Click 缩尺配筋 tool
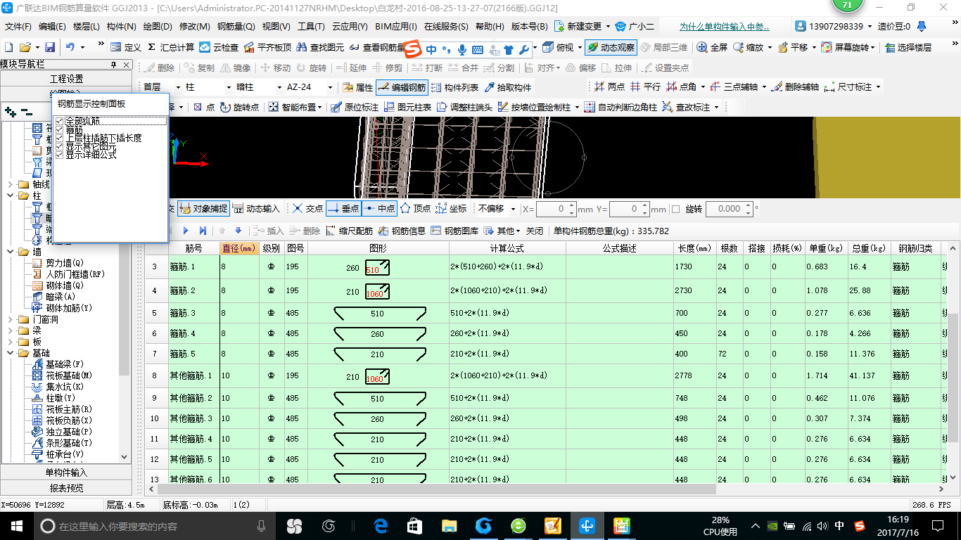The width and height of the screenshot is (961, 540). tap(349, 231)
